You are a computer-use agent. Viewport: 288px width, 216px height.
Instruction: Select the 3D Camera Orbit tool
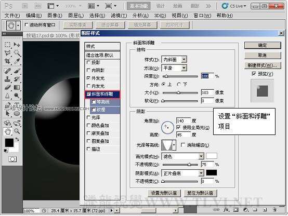pyautogui.click(x=17, y=123)
